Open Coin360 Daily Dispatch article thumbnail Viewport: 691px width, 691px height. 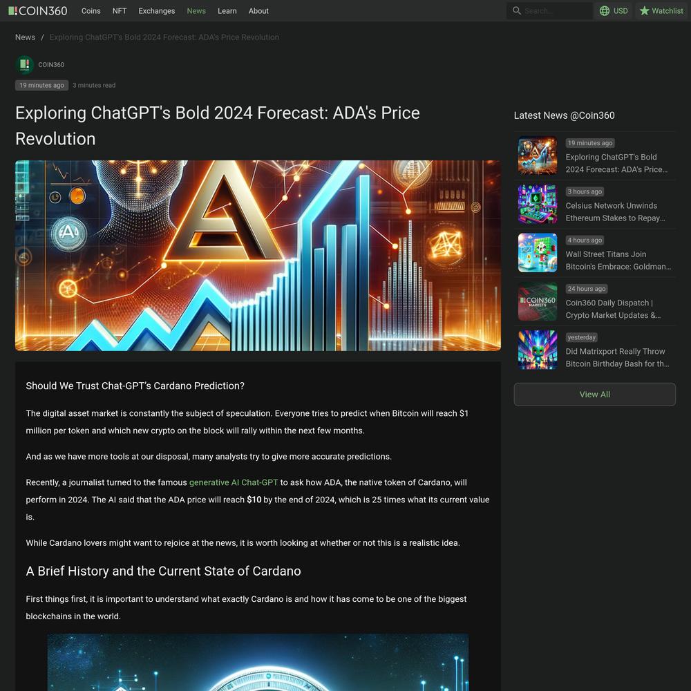click(x=537, y=301)
